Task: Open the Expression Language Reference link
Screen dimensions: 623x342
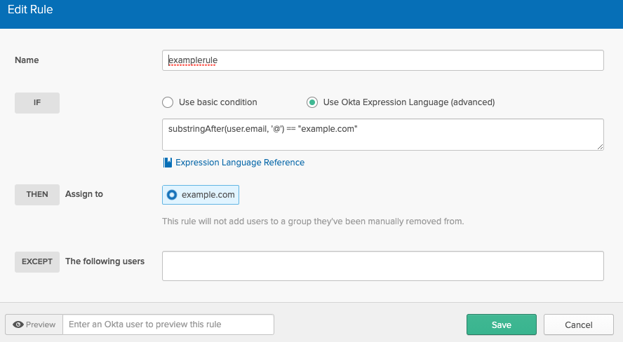Action: 240,163
